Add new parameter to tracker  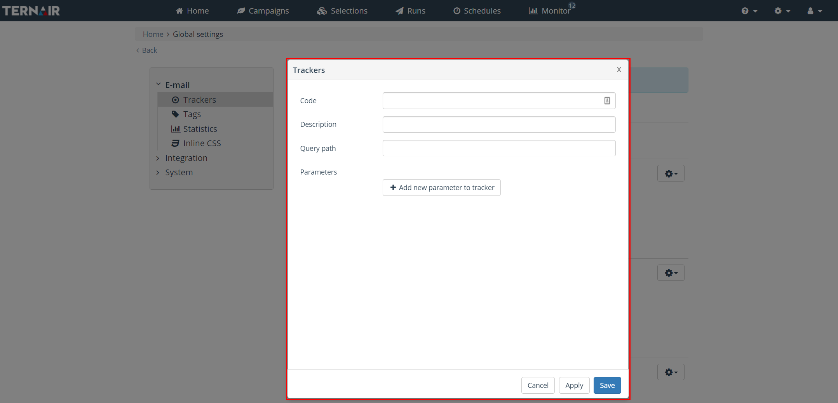tap(442, 188)
